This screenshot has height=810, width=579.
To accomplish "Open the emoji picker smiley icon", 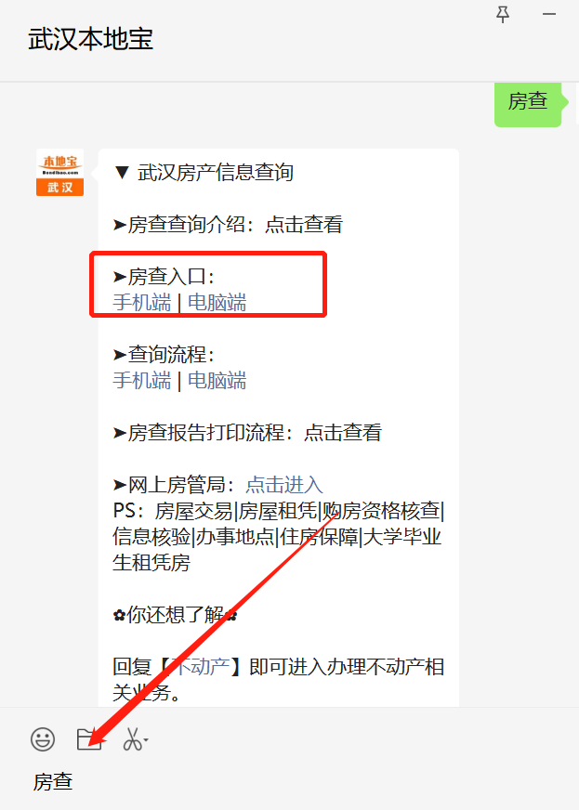I will coord(43,739).
